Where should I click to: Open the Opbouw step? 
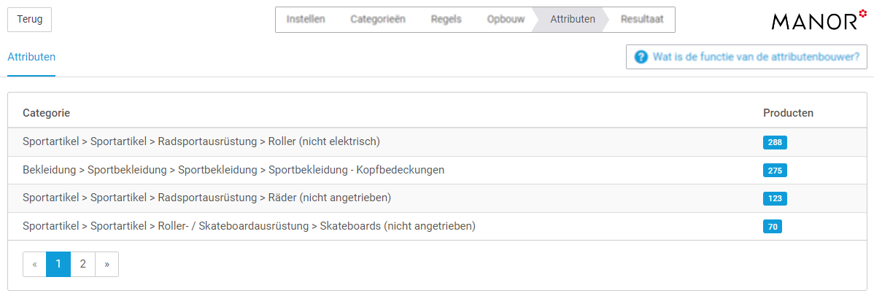(x=506, y=20)
